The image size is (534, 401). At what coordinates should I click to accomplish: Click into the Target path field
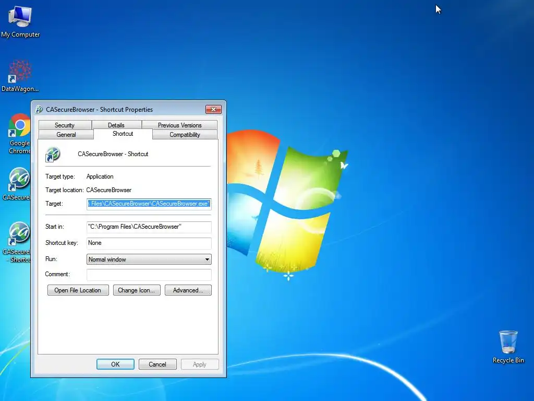(x=149, y=204)
